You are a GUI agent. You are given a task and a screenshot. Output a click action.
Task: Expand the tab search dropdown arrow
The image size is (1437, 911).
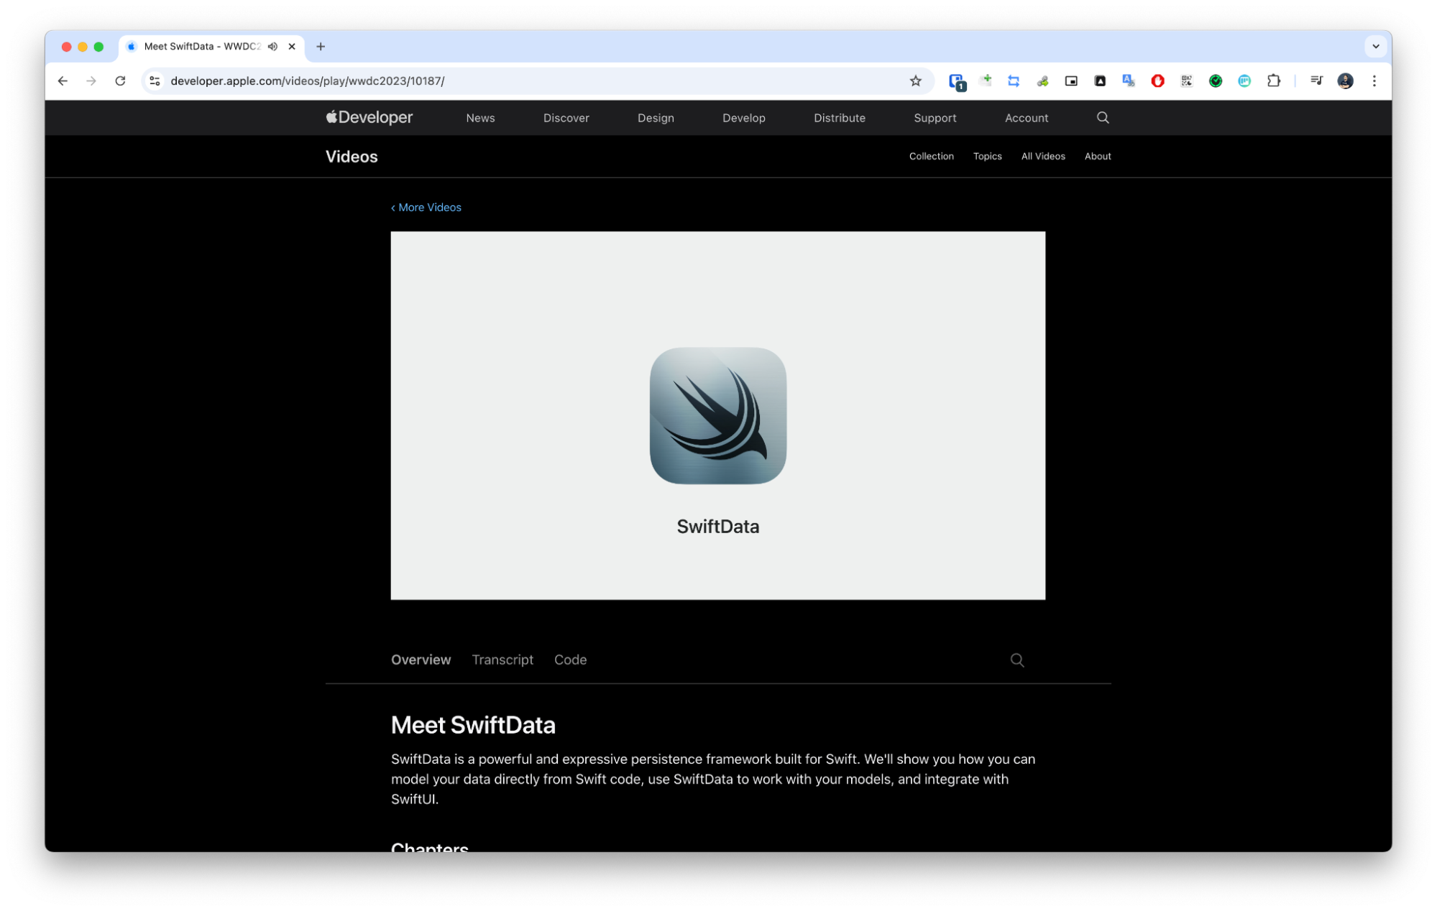1375,47
